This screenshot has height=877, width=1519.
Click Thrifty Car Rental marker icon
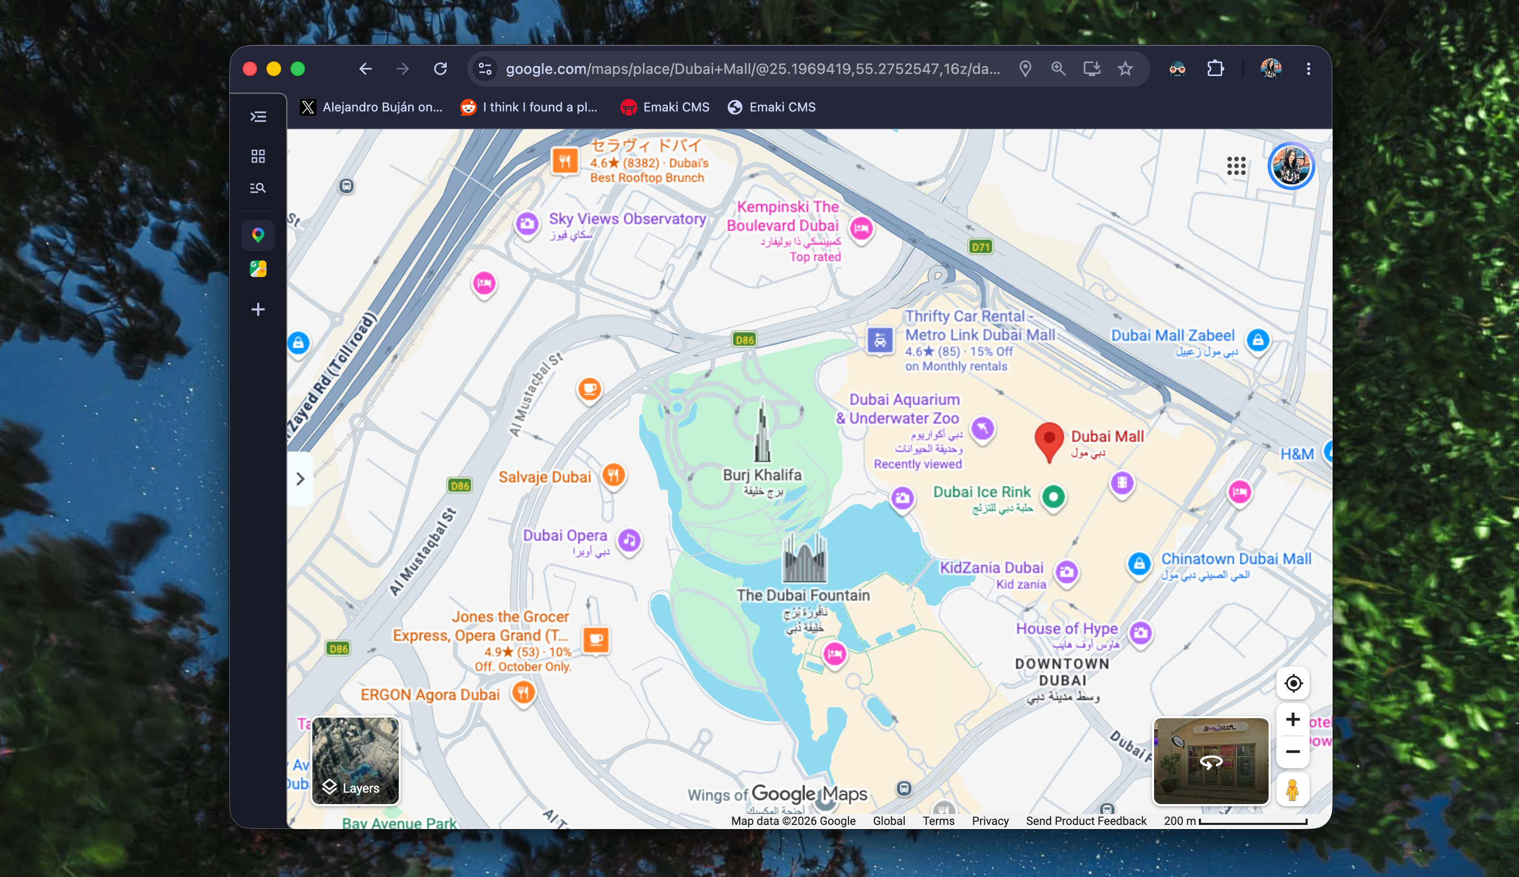click(880, 340)
